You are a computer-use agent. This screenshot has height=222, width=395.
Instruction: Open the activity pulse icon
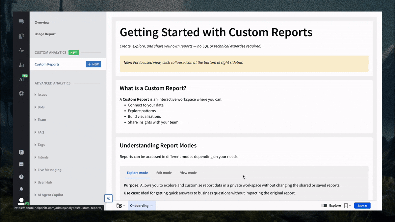(21, 50)
